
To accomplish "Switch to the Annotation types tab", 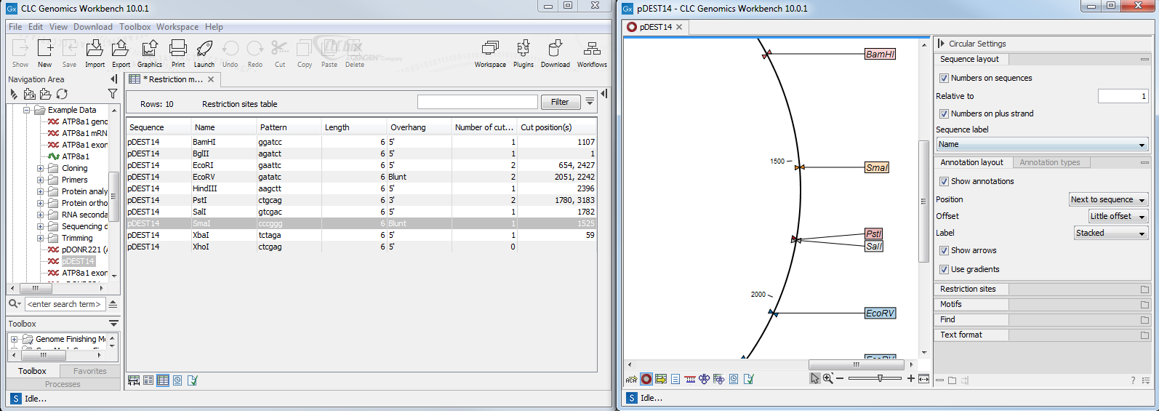I will coord(1049,163).
